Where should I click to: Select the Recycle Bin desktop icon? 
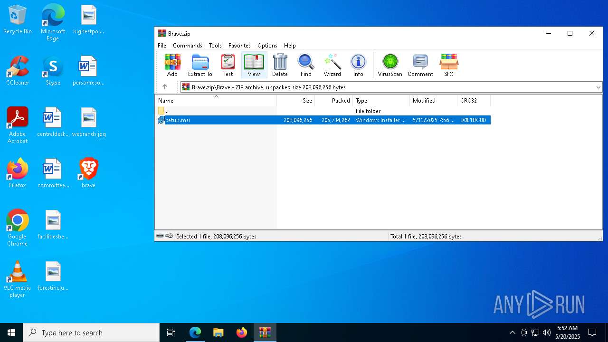coord(17,20)
